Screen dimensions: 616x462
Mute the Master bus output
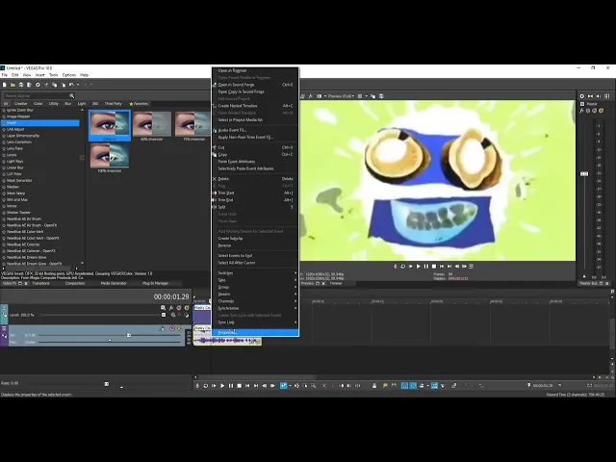point(595,111)
